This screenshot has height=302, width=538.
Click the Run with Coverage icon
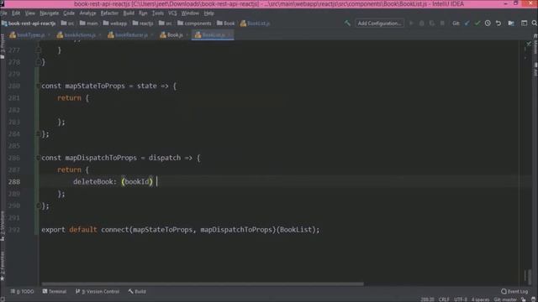coord(432,23)
